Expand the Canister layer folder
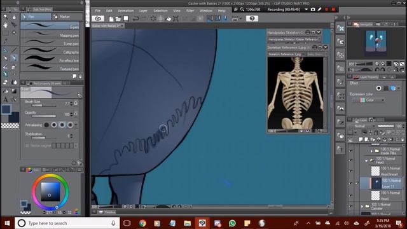The height and width of the screenshot is (229, 407). click(x=362, y=206)
